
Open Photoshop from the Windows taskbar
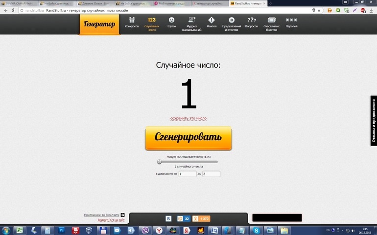click(x=62, y=230)
